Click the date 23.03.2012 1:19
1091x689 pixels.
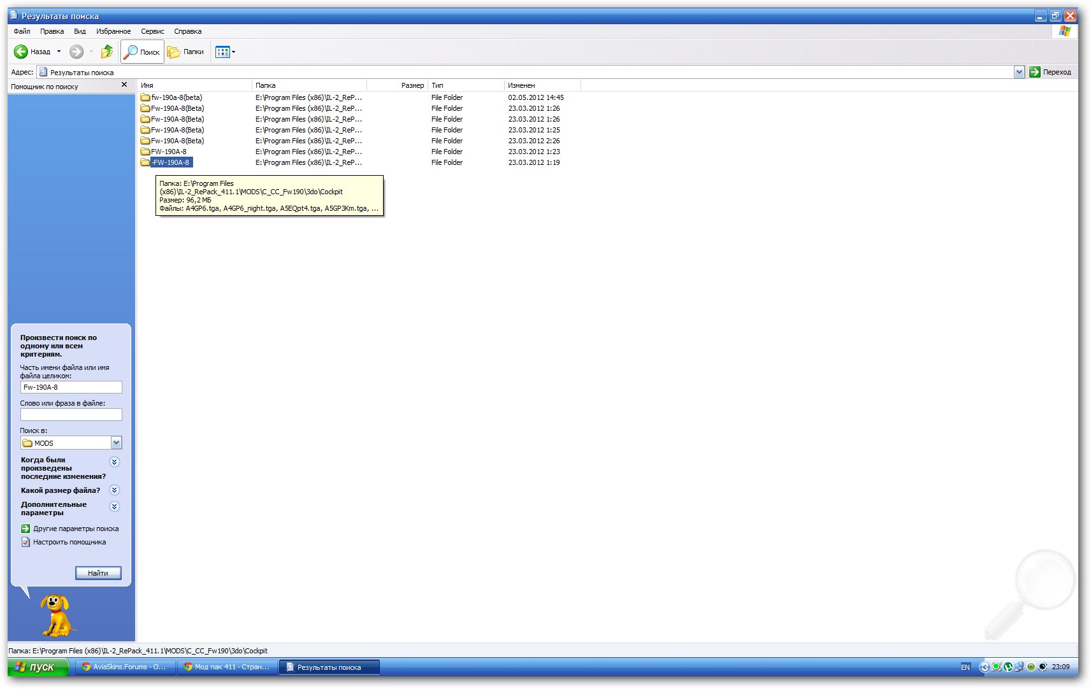point(534,162)
